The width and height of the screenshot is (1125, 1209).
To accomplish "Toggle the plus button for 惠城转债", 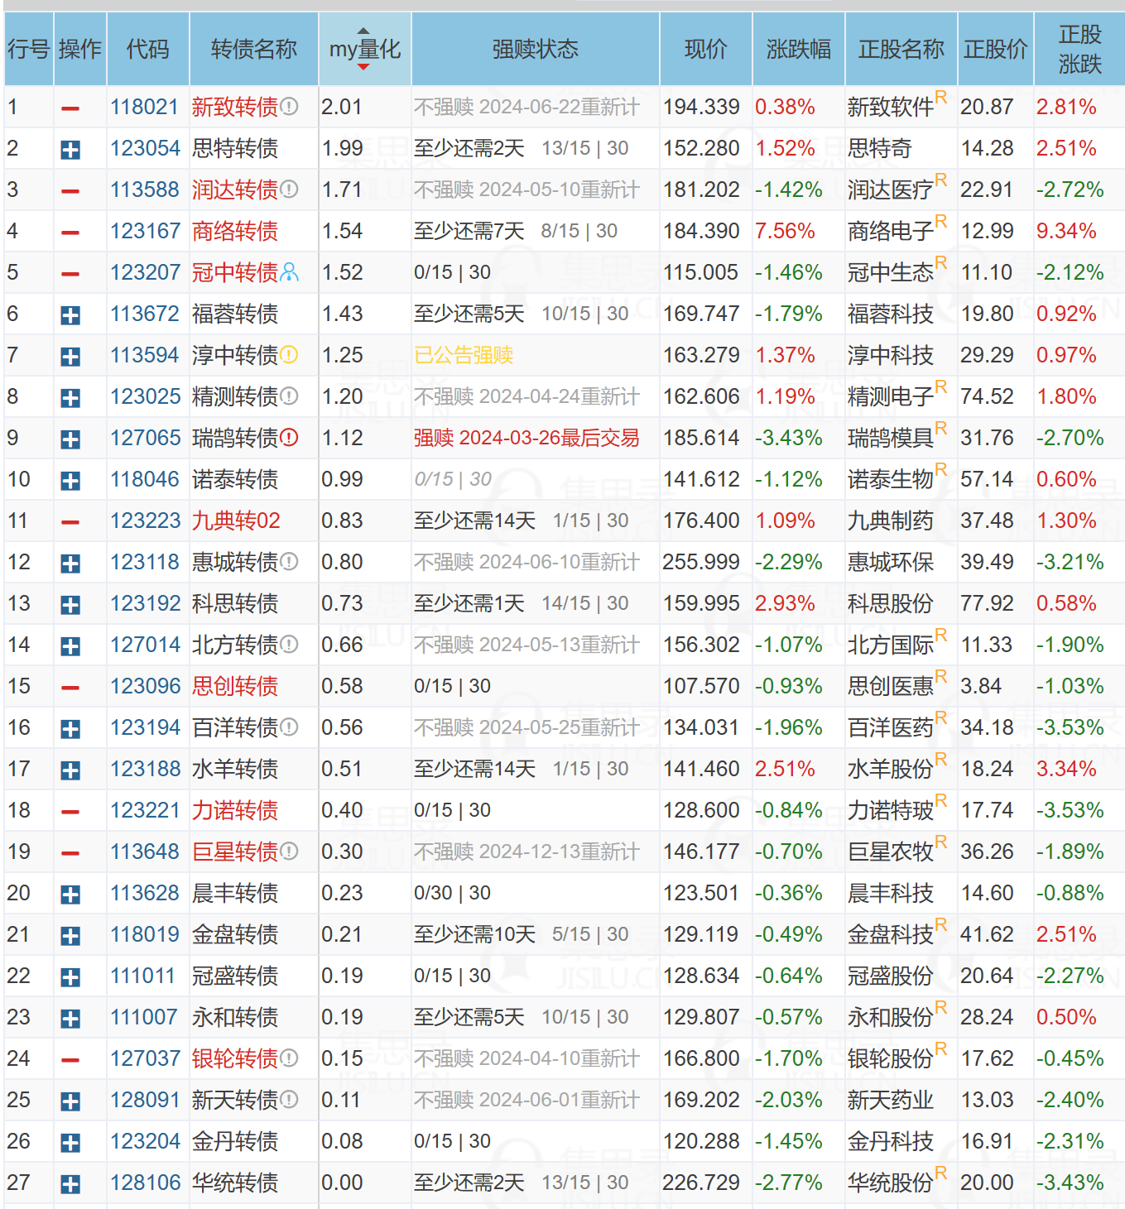I will tap(70, 564).
